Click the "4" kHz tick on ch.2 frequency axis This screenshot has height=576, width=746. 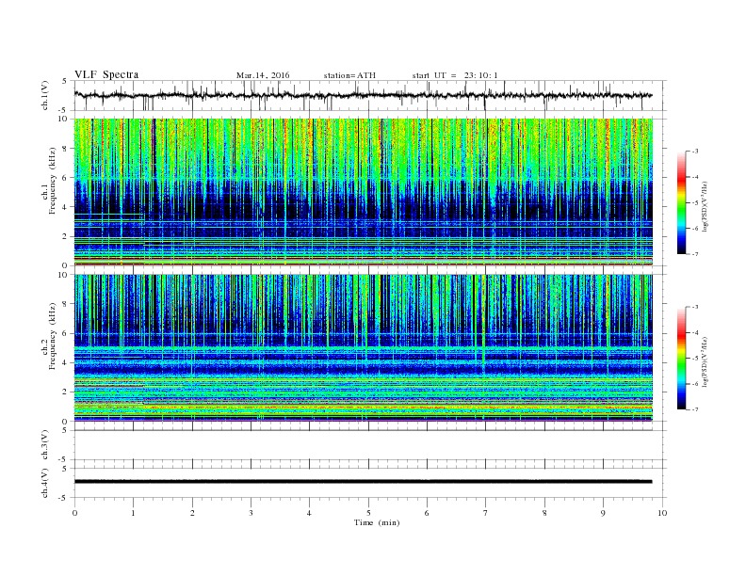(x=65, y=362)
